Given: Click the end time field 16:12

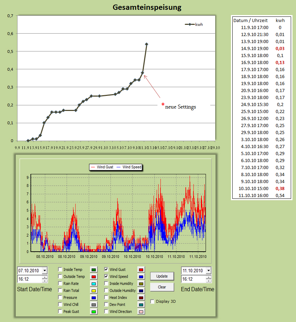Looking at the screenshot, I should click(193, 279).
